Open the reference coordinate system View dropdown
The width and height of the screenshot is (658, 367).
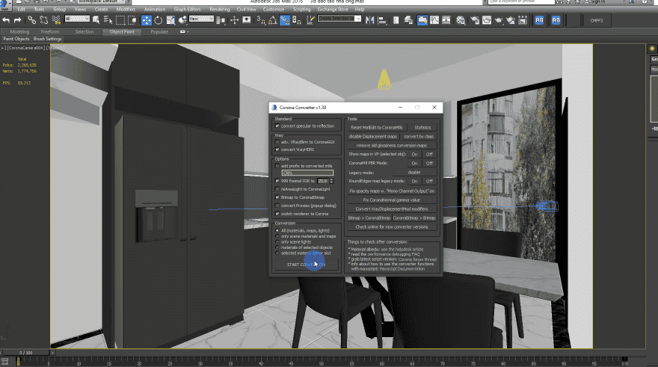tap(201, 19)
